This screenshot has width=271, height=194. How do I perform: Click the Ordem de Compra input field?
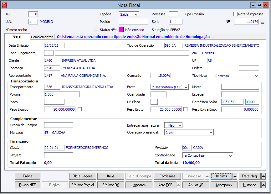[59, 125]
